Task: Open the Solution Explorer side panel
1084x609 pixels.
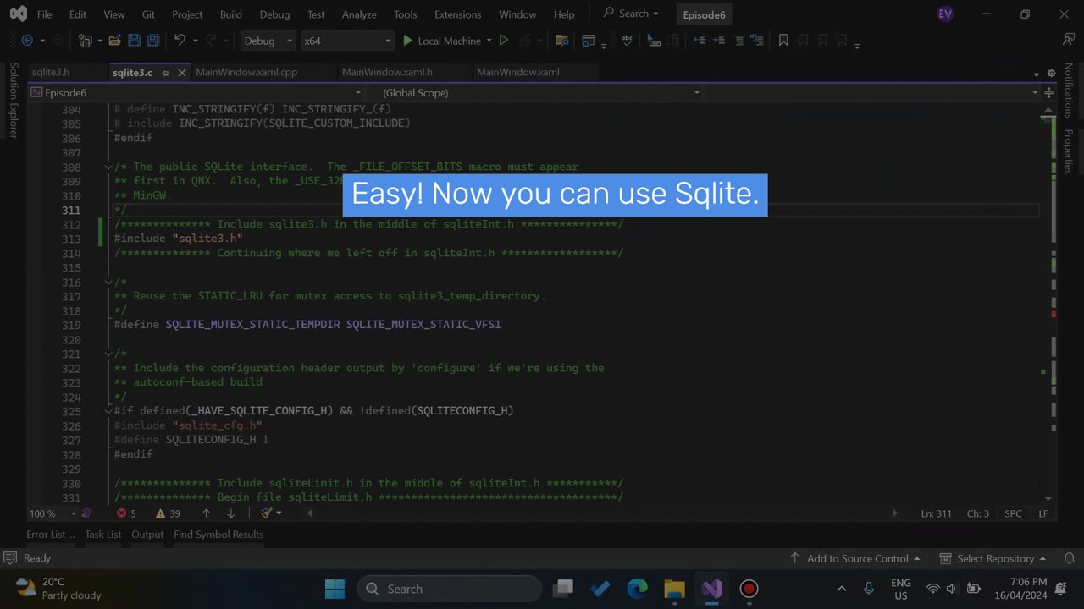Action: [13, 100]
